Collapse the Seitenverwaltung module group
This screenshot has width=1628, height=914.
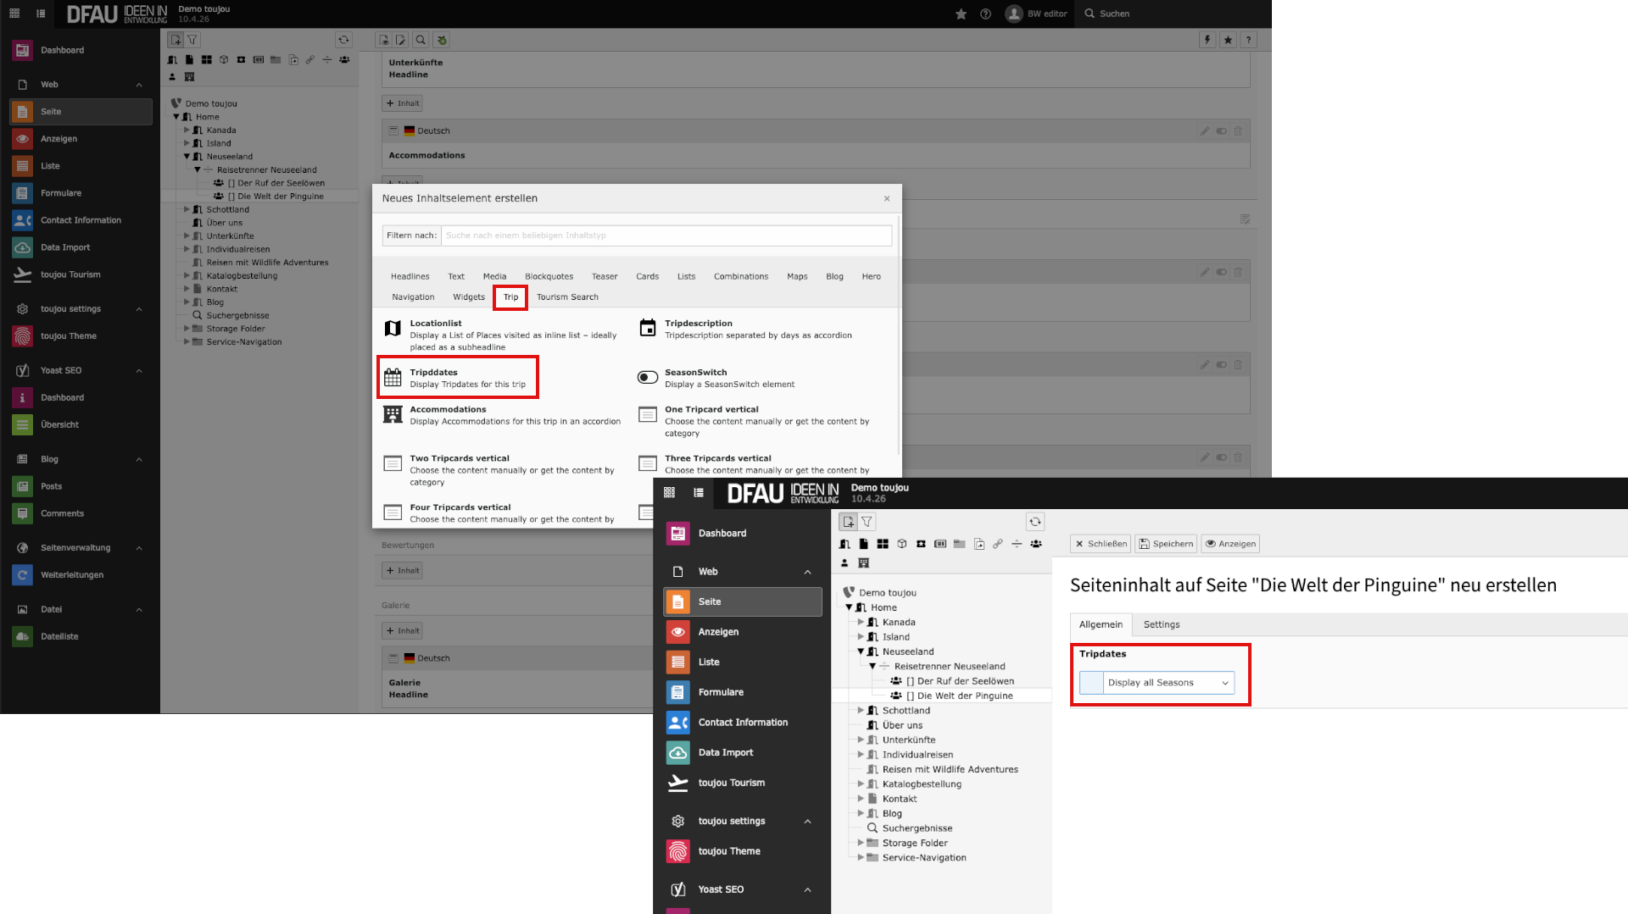[x=139, y=548]
